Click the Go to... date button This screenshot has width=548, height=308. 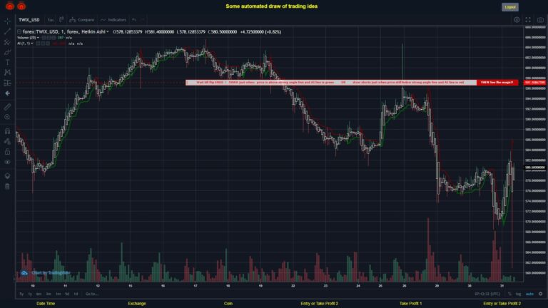pos(92,294)
